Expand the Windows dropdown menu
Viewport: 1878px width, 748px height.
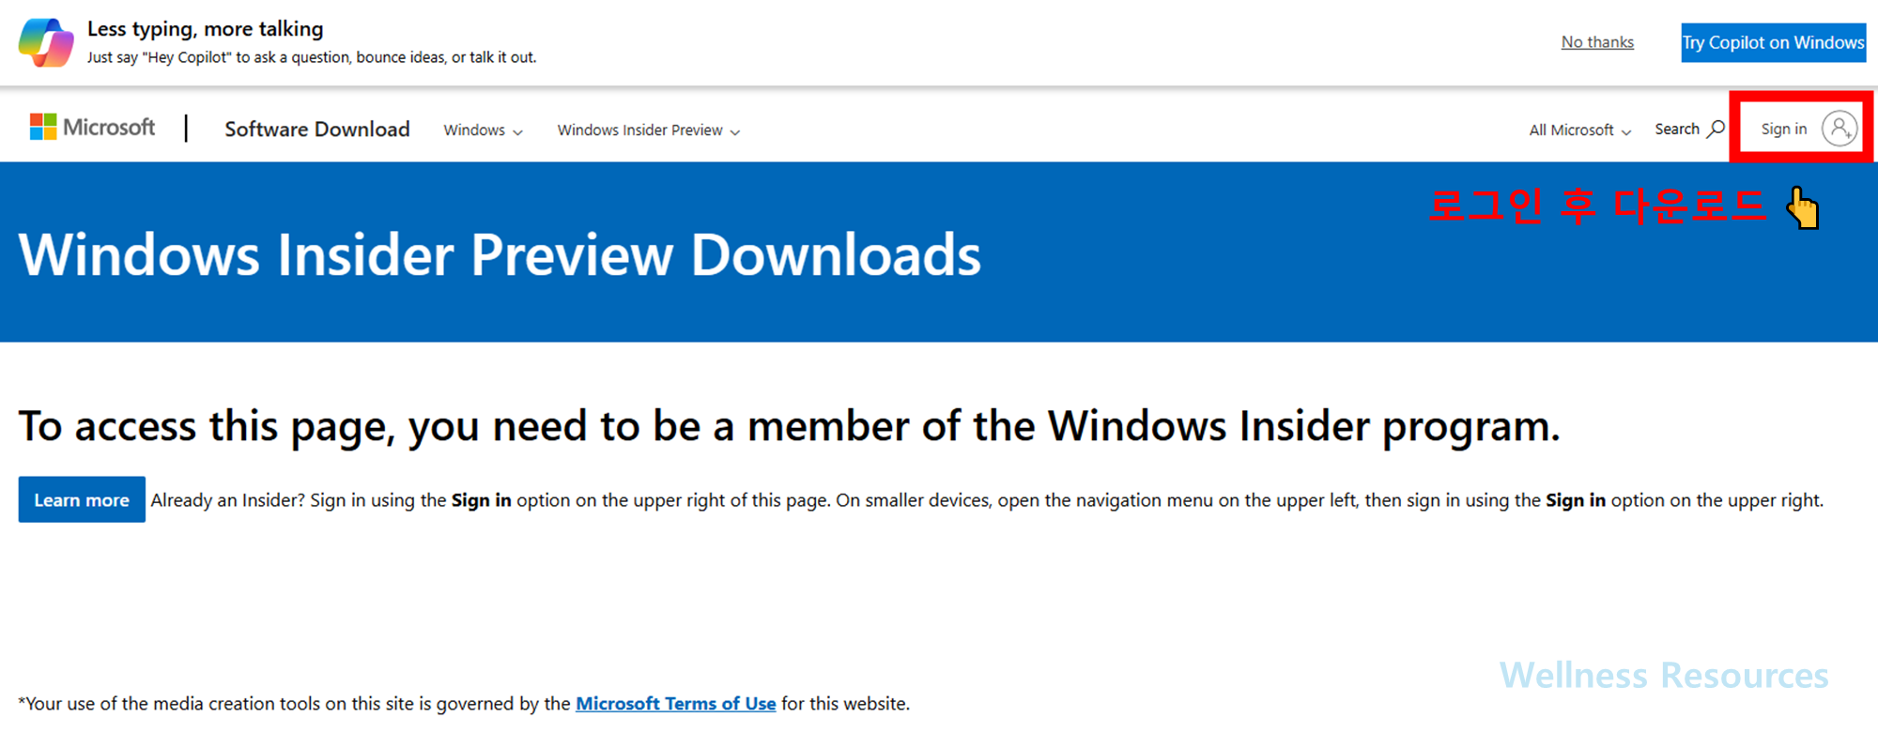pyautogui.click(x=483, y=130)
